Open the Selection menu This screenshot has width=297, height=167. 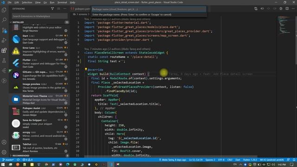27,2
